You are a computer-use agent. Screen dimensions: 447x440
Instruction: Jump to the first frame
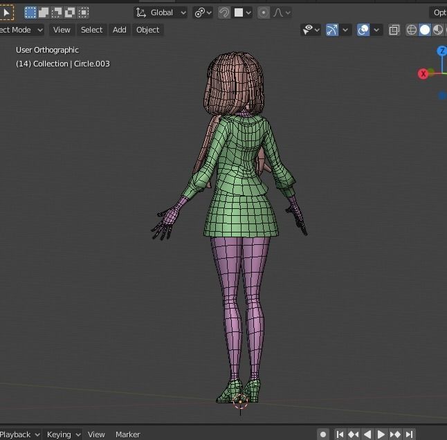[340, 434]
